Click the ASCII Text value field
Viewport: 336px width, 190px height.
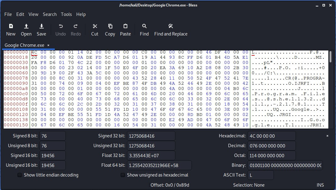pyautogui.click(x=261, y=175)
